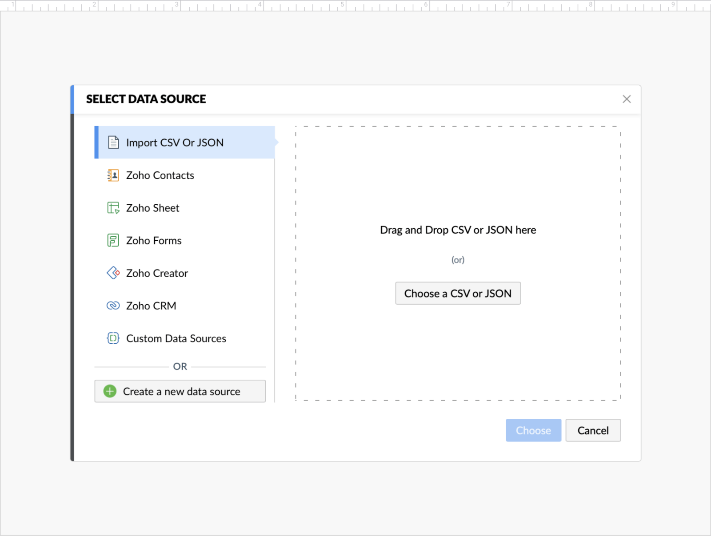
Task: Select Import CSV Or JSON option
Action: [175, 143]
